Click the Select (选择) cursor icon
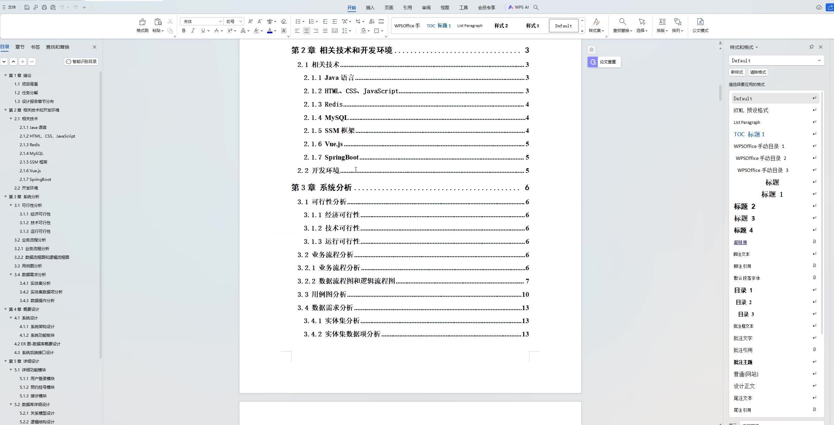 642,22
